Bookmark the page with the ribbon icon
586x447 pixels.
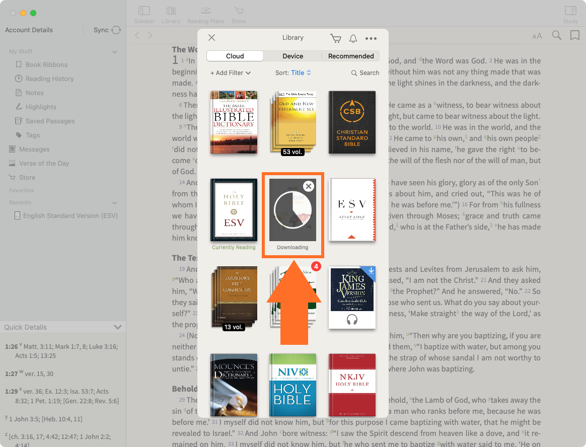[575, 36]
